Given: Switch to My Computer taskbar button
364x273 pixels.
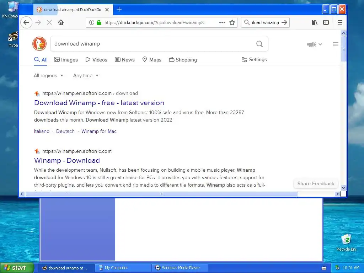Looking at the screenshot, I should [123, 268].
